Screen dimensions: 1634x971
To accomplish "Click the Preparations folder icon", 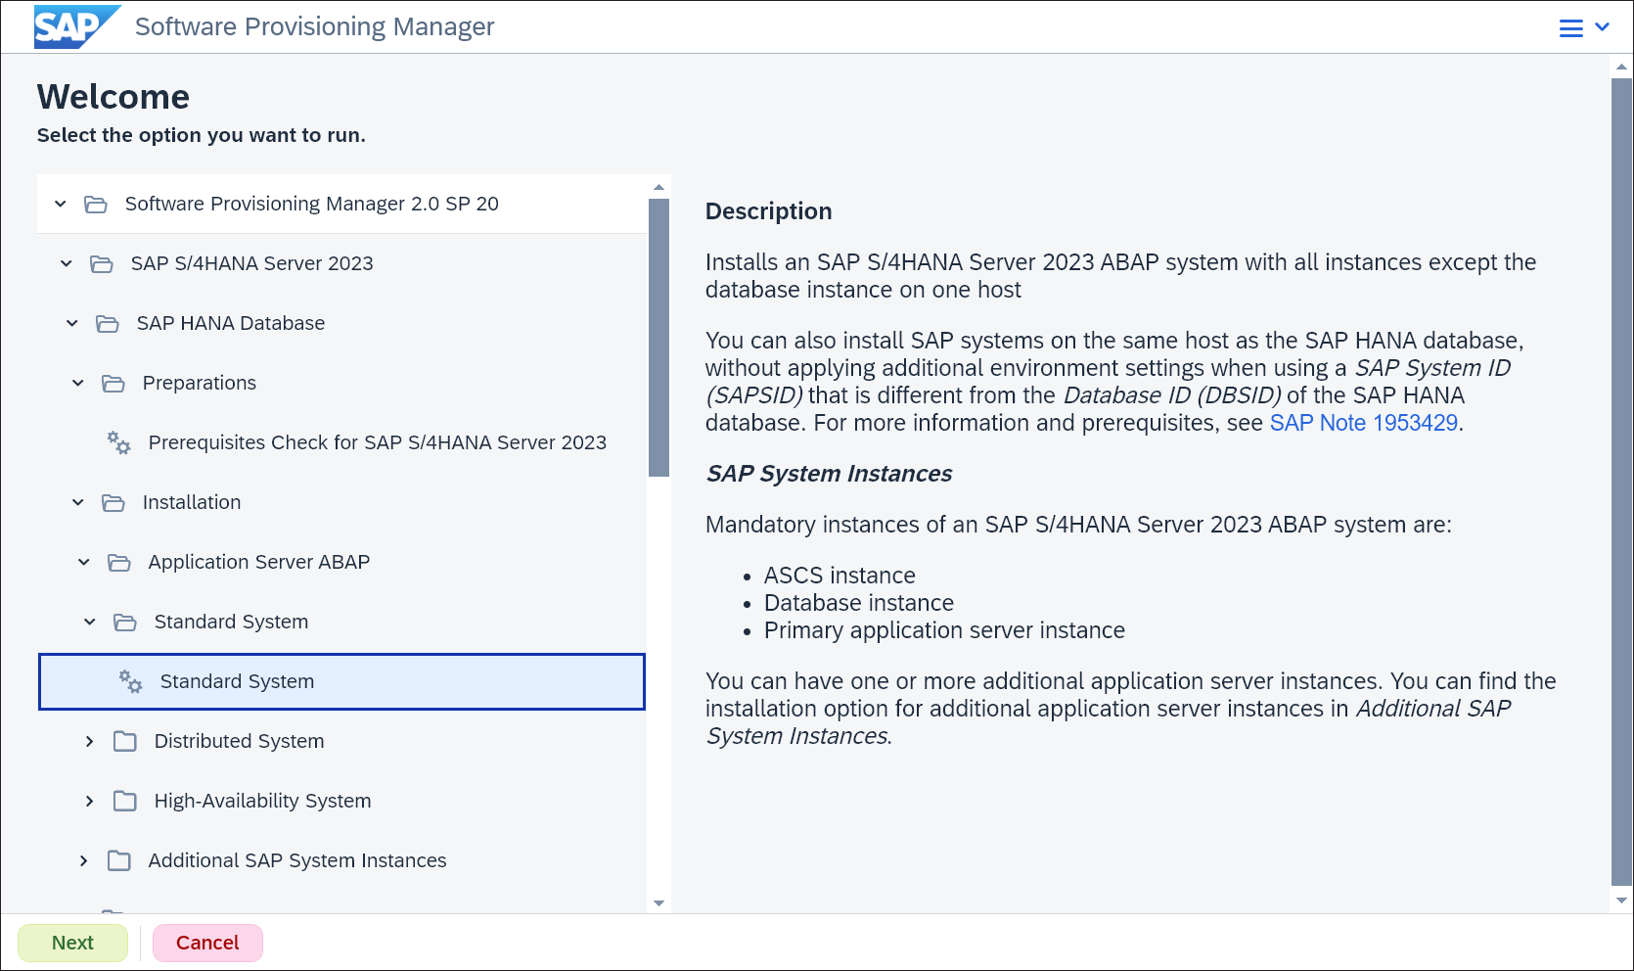I will pos(113,384).
